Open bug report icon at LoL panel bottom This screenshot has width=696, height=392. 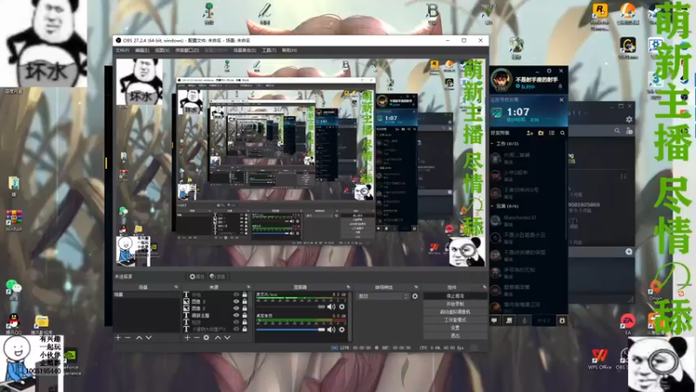click(562, 321)
